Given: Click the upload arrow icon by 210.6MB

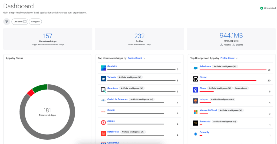Looking at the screenshot, I should point(233,45).
